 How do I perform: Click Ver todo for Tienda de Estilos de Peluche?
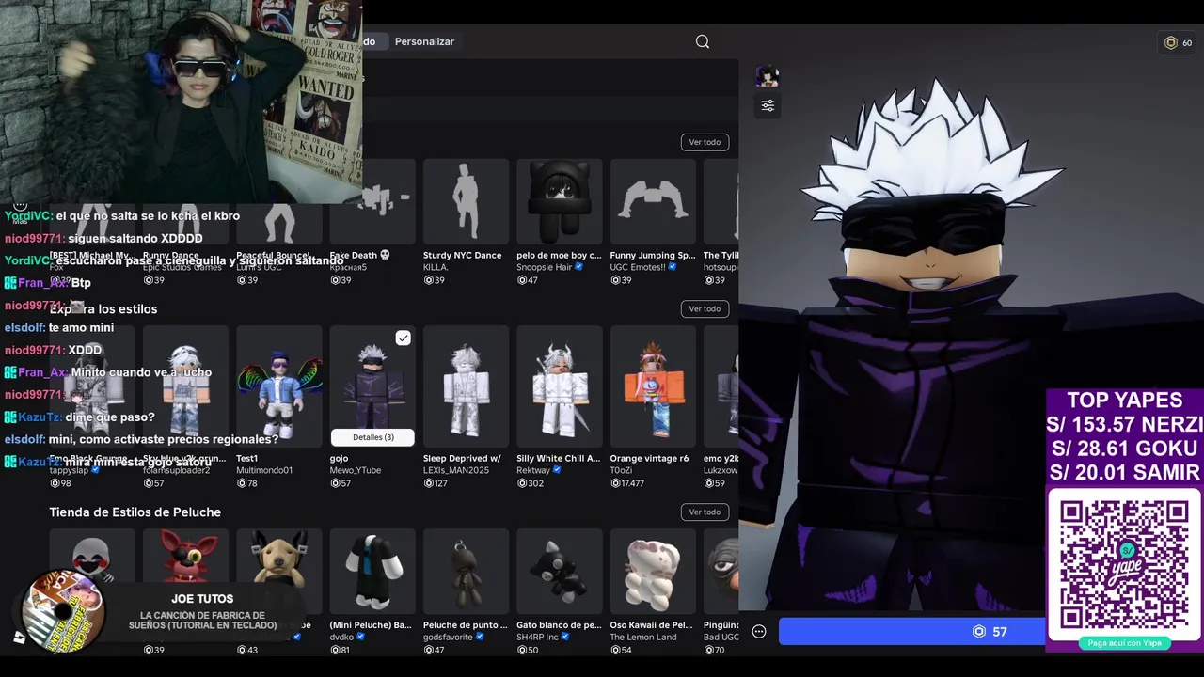705,512
